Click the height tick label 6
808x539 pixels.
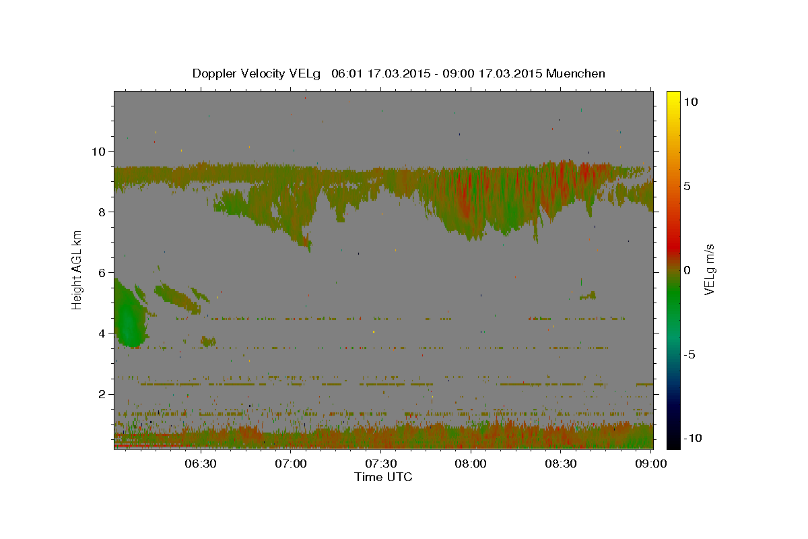[102, 272]
